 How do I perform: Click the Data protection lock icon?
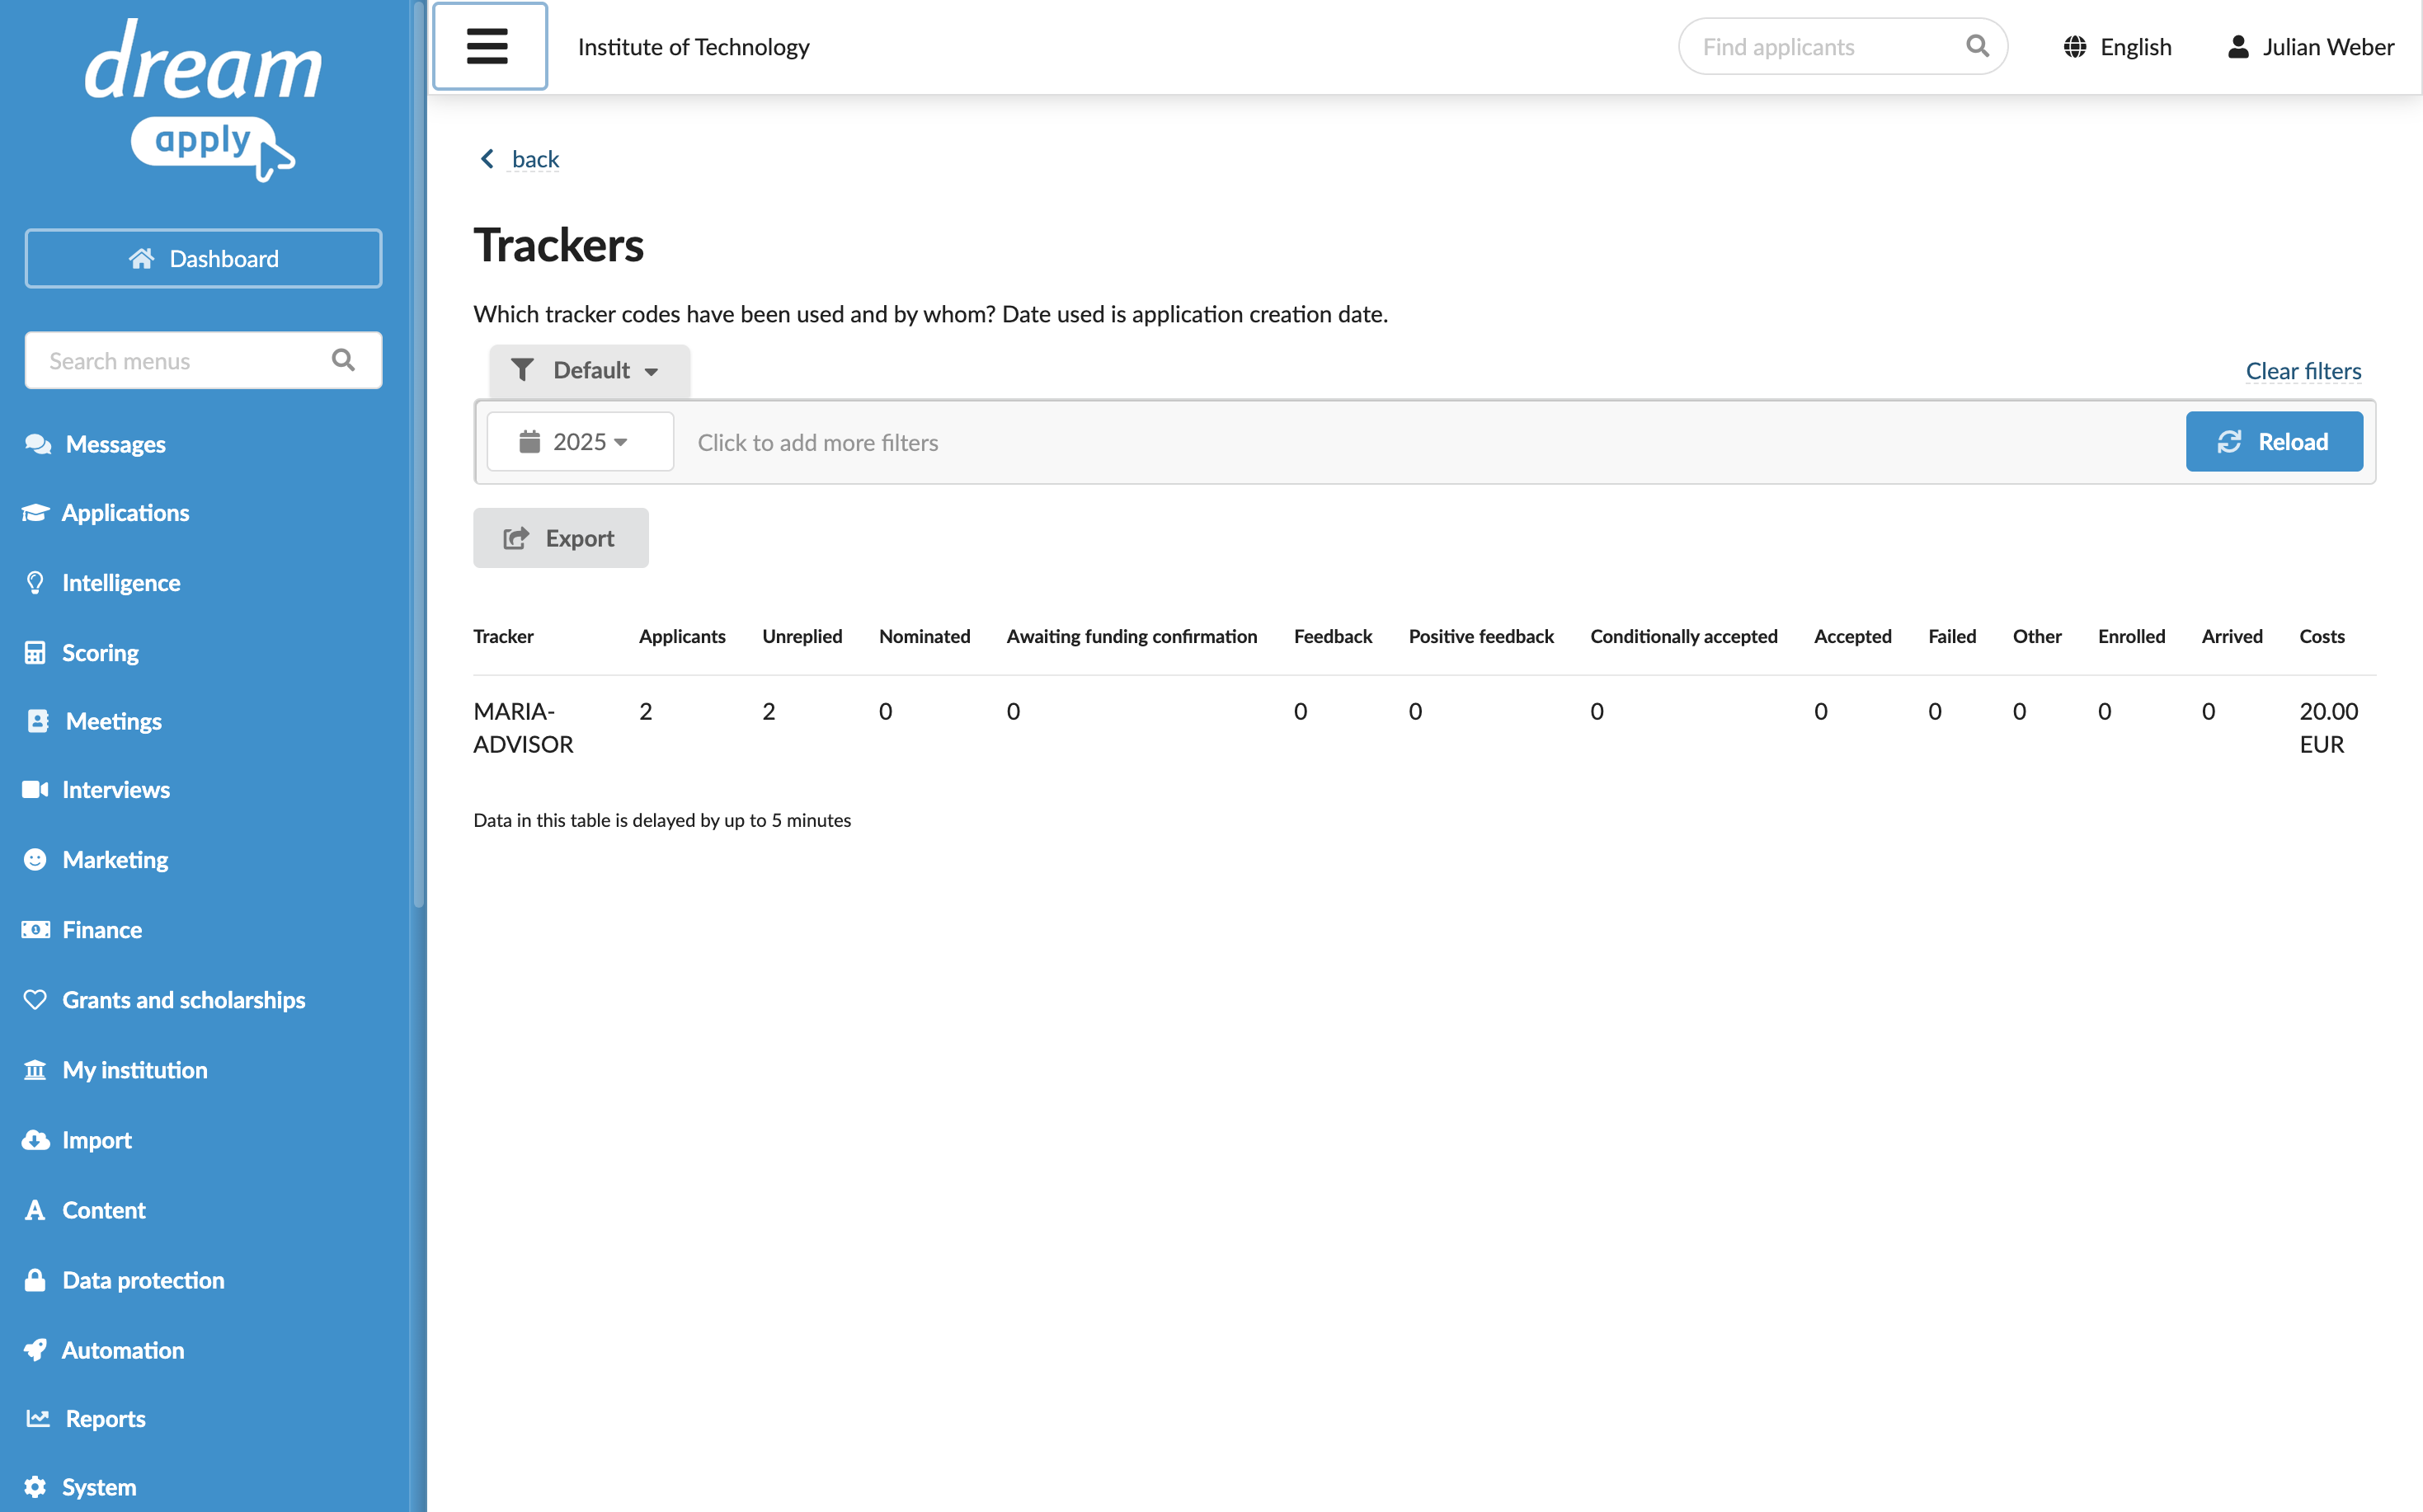click(35, 1280)
